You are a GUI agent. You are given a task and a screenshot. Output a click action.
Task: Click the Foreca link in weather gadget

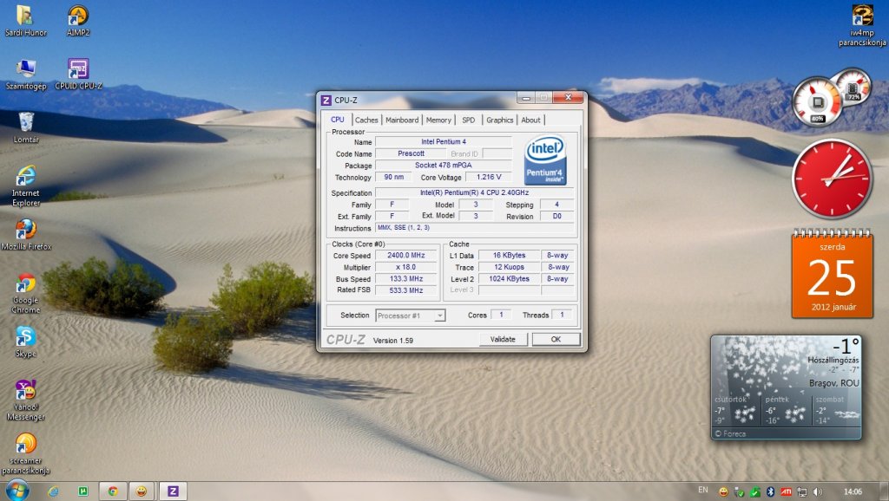tap(730, 434)
